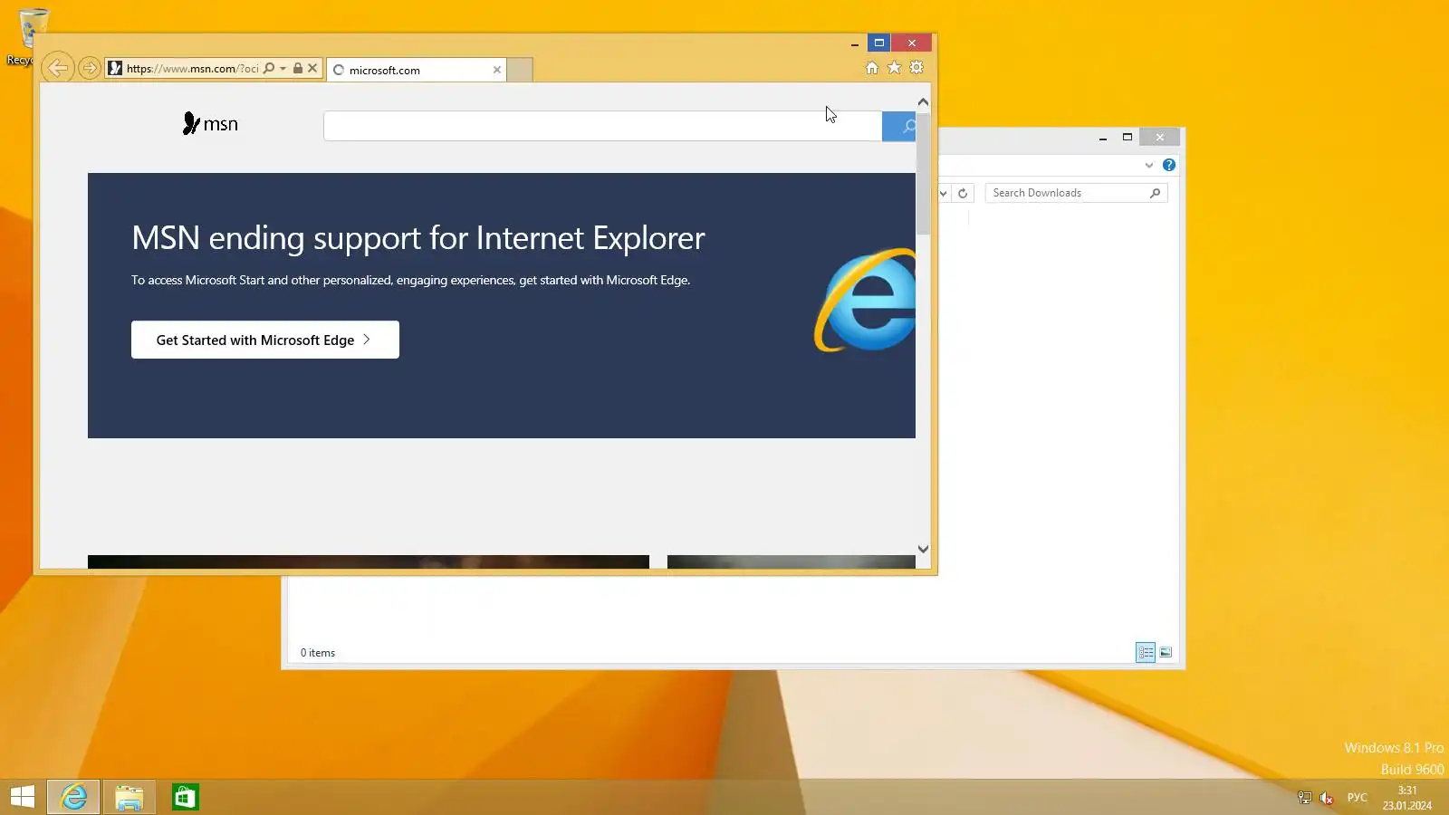1449x815 pixels.
Task: Click the blue MSN search button
Action: (899, 126)
